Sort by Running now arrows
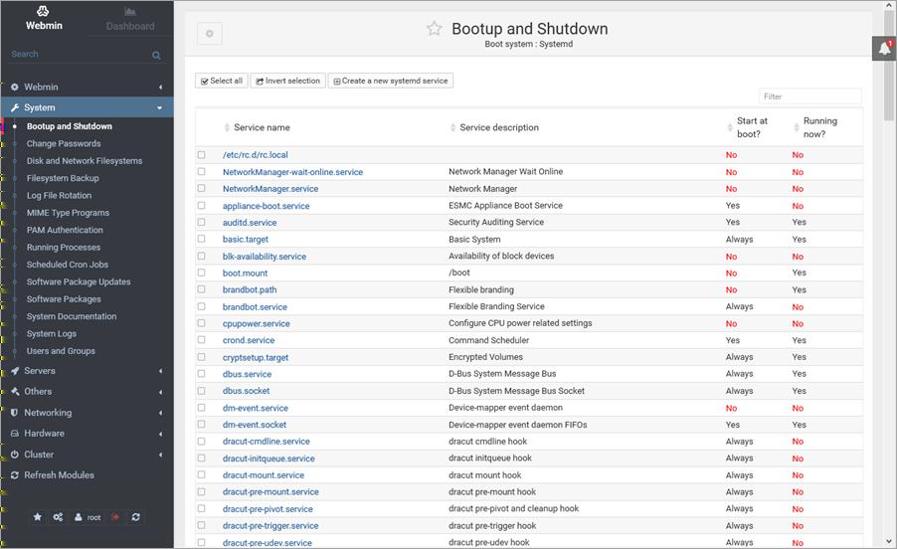The image size is (897, 549). pos(797,127)
